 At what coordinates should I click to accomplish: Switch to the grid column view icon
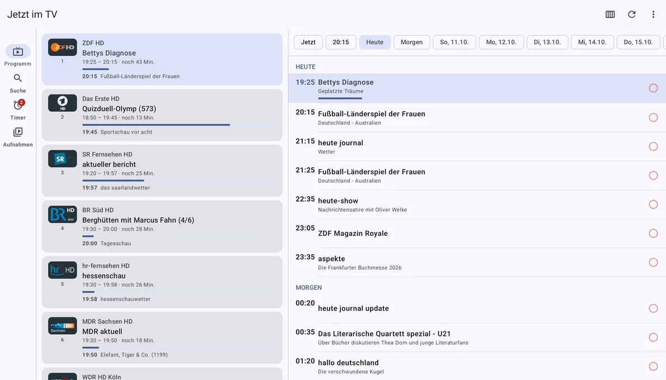[610, 15]
